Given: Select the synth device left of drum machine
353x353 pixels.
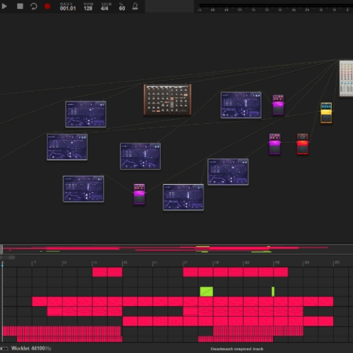Looking at the screenshot, I should click(86, 114).
